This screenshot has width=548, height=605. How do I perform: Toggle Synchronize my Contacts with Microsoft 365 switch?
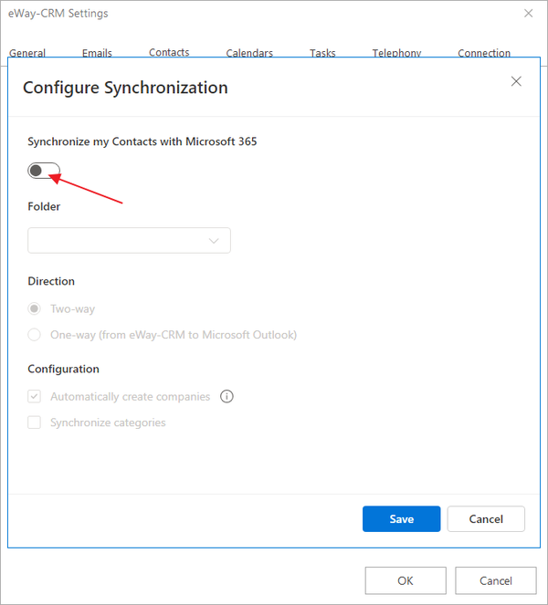(44, 171)
